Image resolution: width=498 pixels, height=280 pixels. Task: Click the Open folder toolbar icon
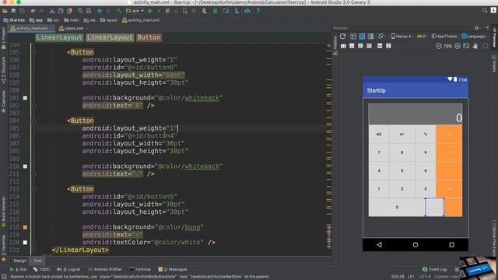(5, 11)
